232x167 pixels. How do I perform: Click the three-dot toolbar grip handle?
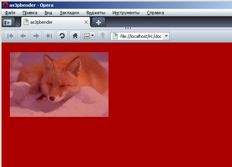(128, 28)
